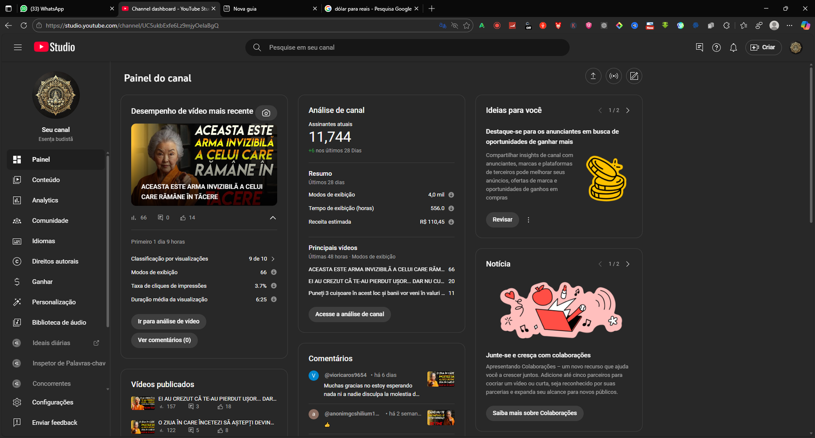Click the upload videos arrow icon

593,76
